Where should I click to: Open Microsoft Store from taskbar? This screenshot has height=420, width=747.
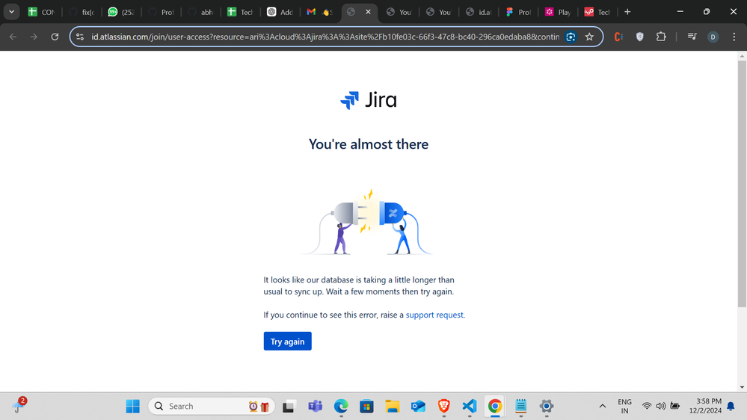tap(366, 407)
